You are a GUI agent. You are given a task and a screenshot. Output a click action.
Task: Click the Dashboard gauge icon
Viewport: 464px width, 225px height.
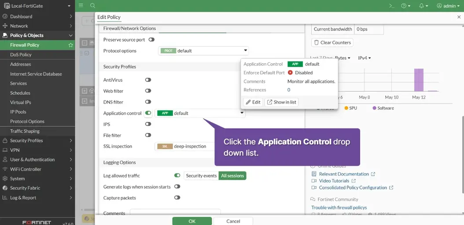pos(5,17)
